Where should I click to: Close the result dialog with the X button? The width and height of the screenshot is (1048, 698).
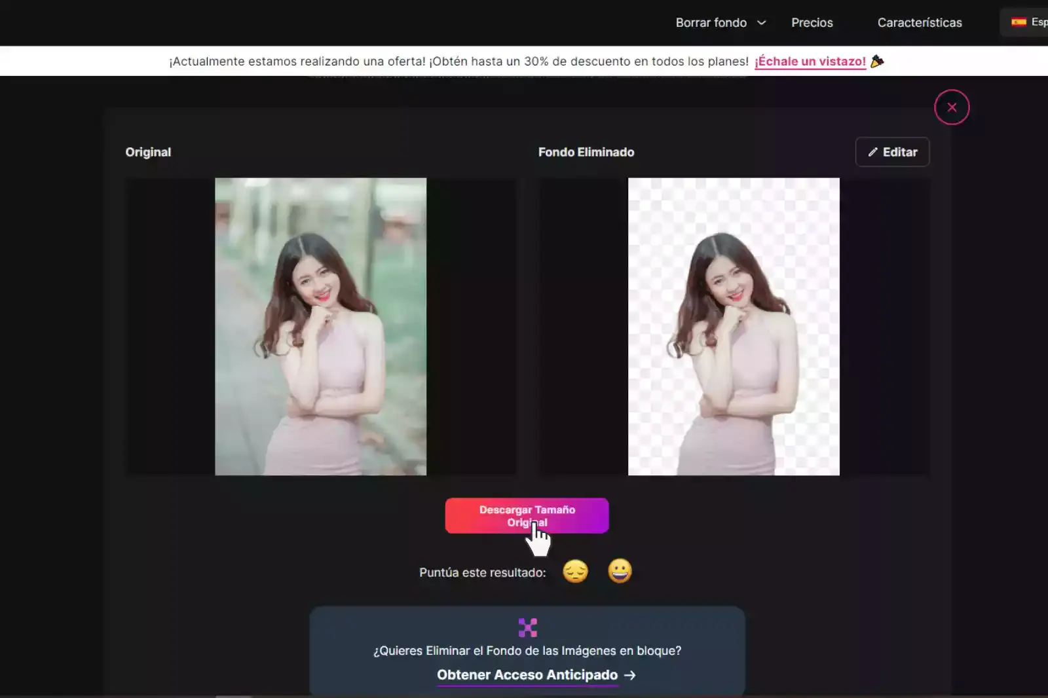(951, 107)
